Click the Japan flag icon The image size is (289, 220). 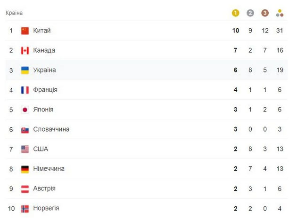coord(25,110)
